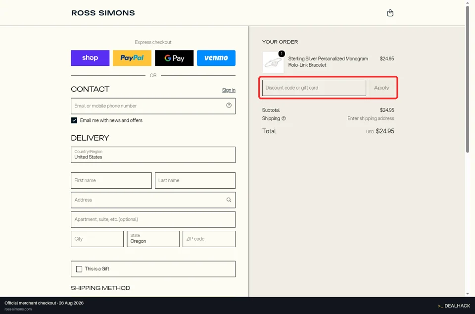Image resolution: width=475 pixels, height=314 pixels.
Task: Click the YOUR ORDER heading
Action: (x=280, y=42)
